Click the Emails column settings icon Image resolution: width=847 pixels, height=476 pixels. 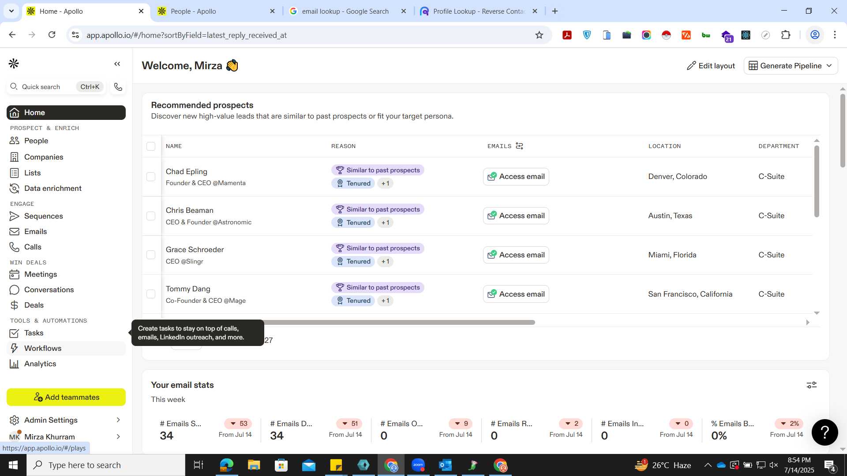pos(519,146)
